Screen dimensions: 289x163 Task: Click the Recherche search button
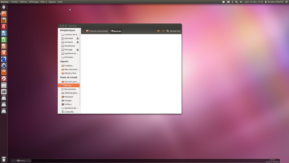(x=173, y=31)
